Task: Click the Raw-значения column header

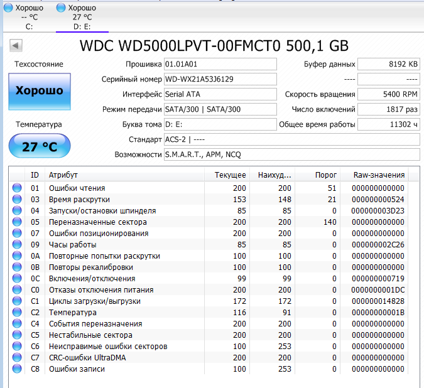Action: [x=374, y=175]
